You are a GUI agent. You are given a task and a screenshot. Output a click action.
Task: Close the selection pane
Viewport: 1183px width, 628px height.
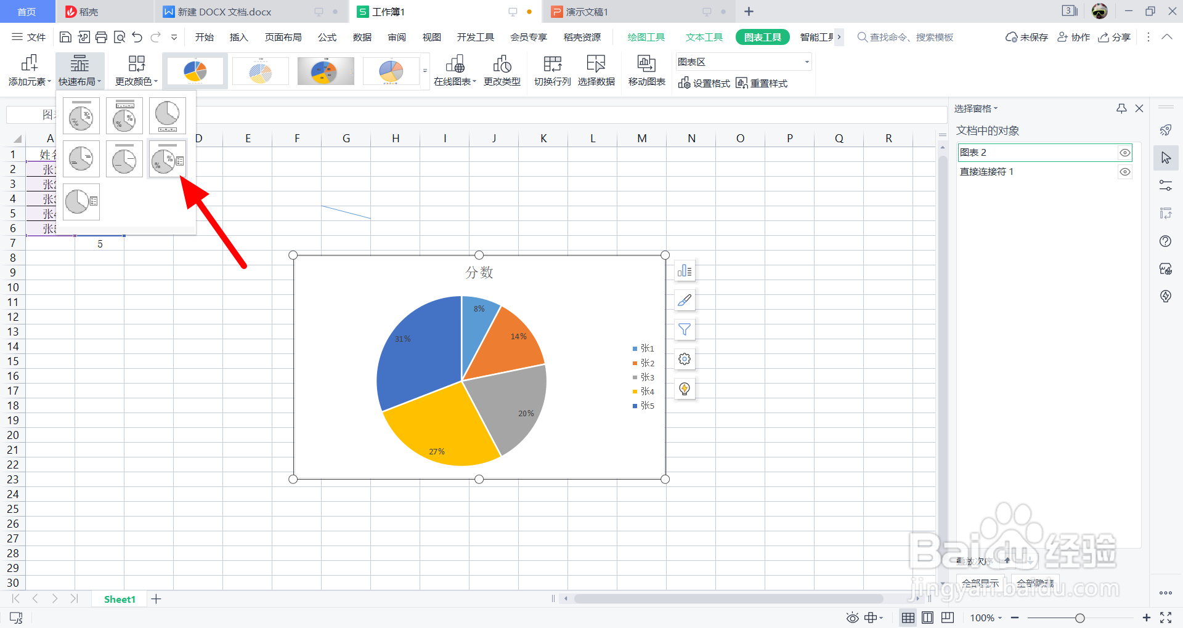click(x=1139, y=108)
